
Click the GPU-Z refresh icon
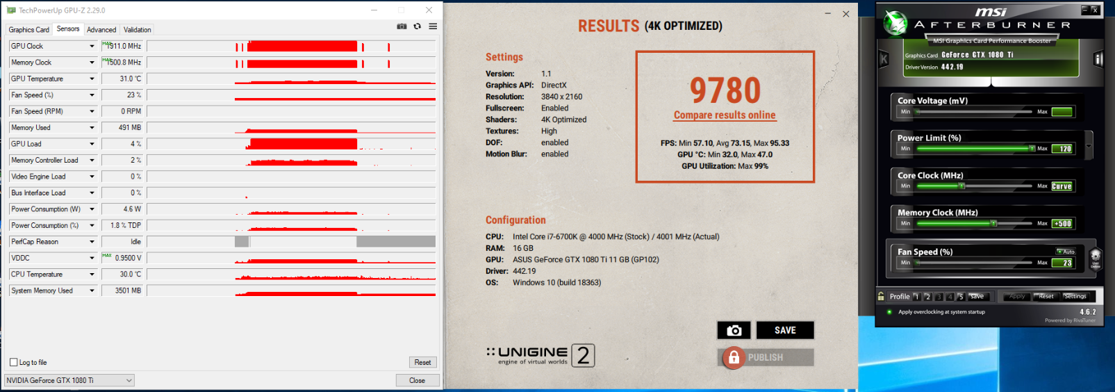coord(418,26)
